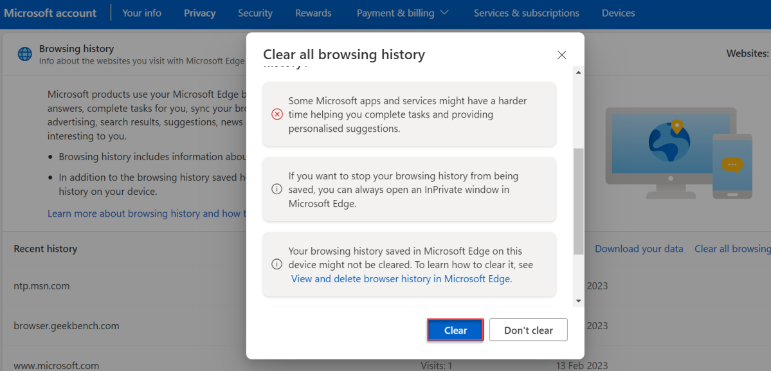771x371 pixels.
Task: Open Learn more about browsing history link
Action: click(x=147, y=213)
